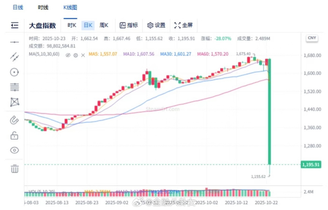The height and width of the screenshot is (210, 328).
Task: Open MA indicator settings gear icon
Action: [75, 55]
